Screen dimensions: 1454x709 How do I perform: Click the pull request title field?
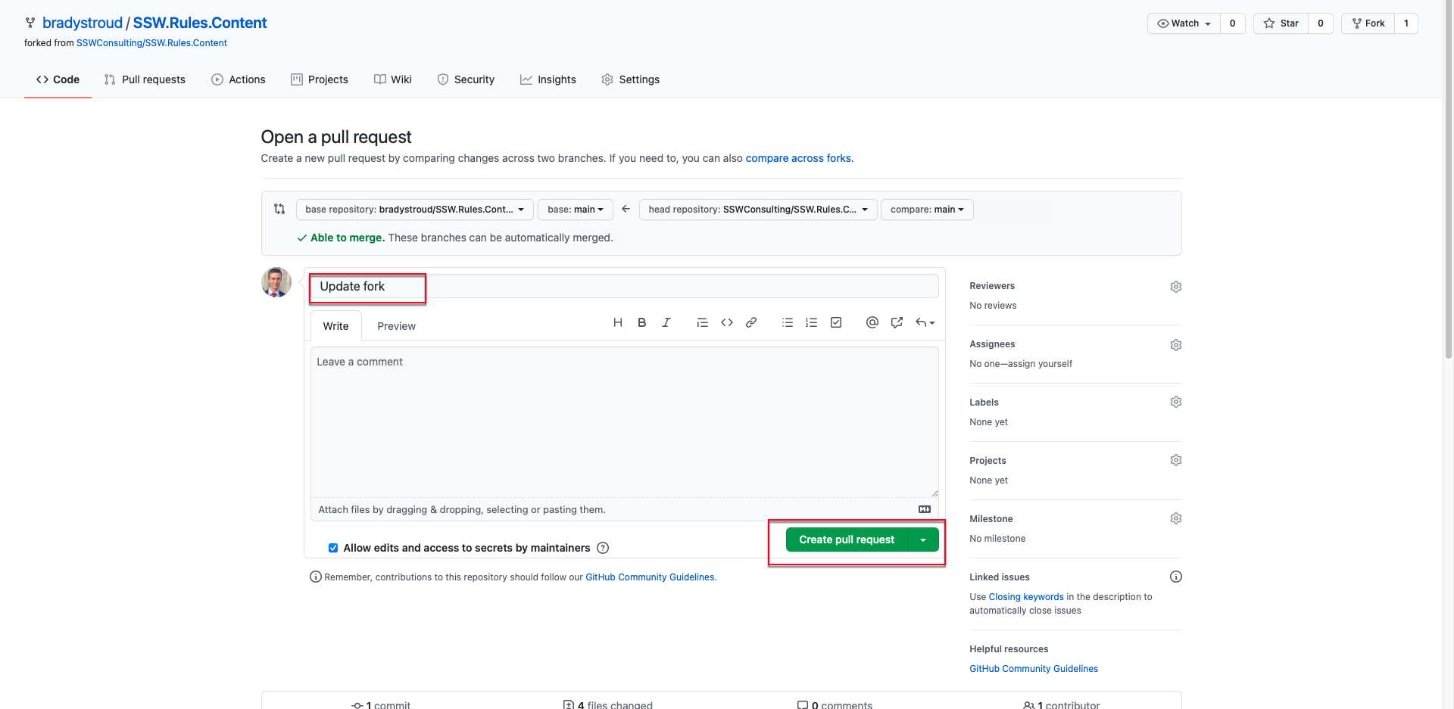click(x=625, y=286)
